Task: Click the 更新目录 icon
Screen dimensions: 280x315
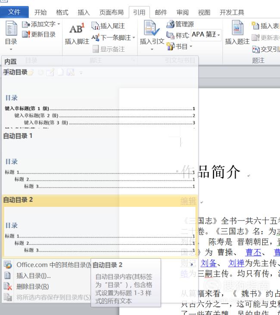Action: 26,34
